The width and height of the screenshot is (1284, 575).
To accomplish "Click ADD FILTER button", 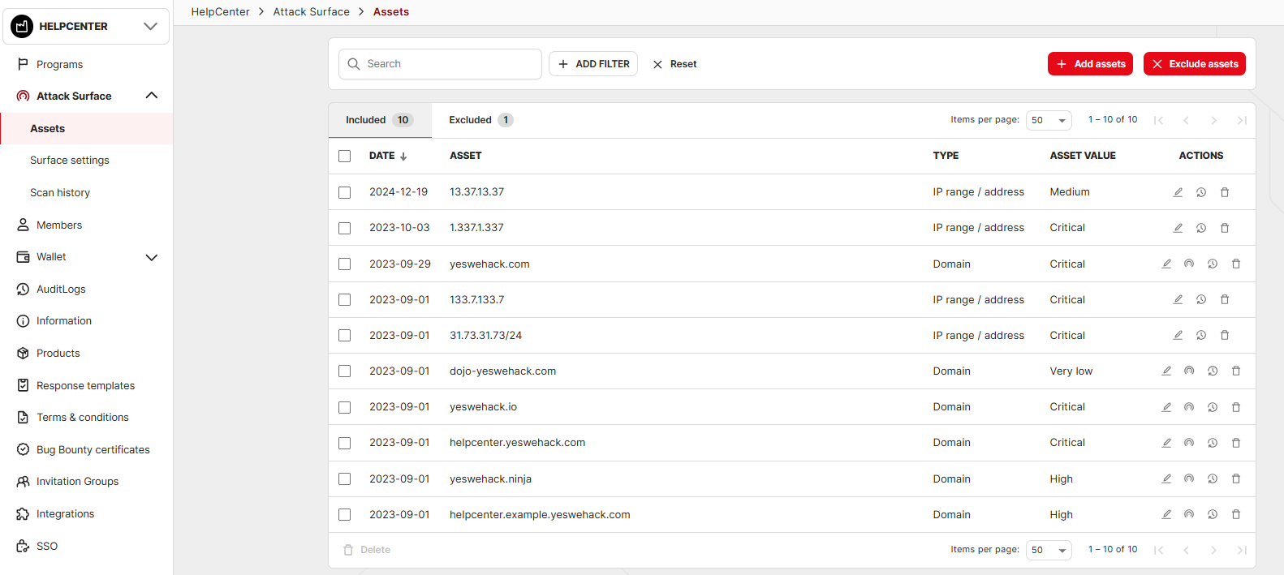I will [593, 64].
